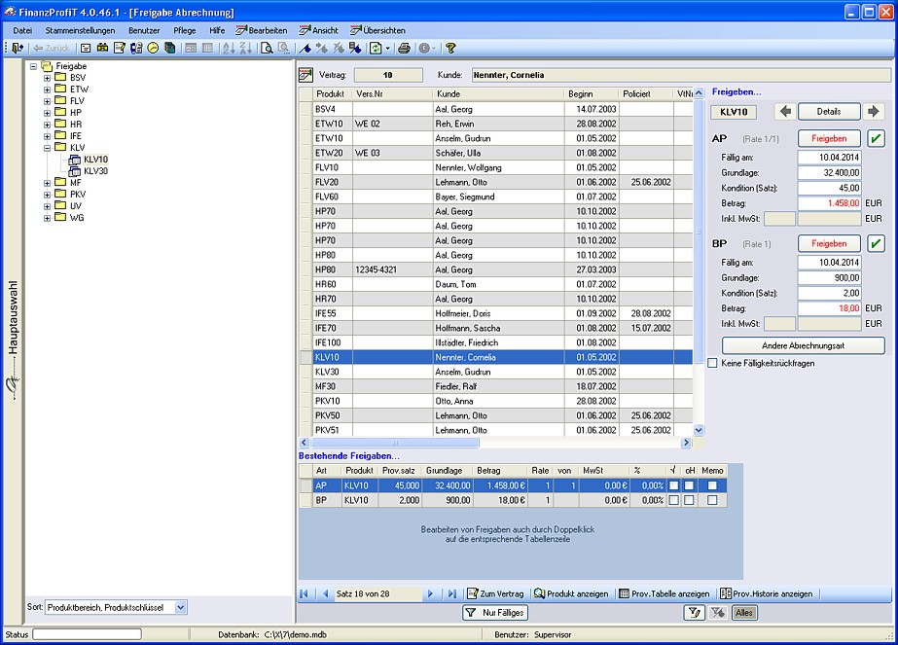Toggle oH checkbox in the BP row
Screen dimensions: 898x645
[x=689, y=500]
